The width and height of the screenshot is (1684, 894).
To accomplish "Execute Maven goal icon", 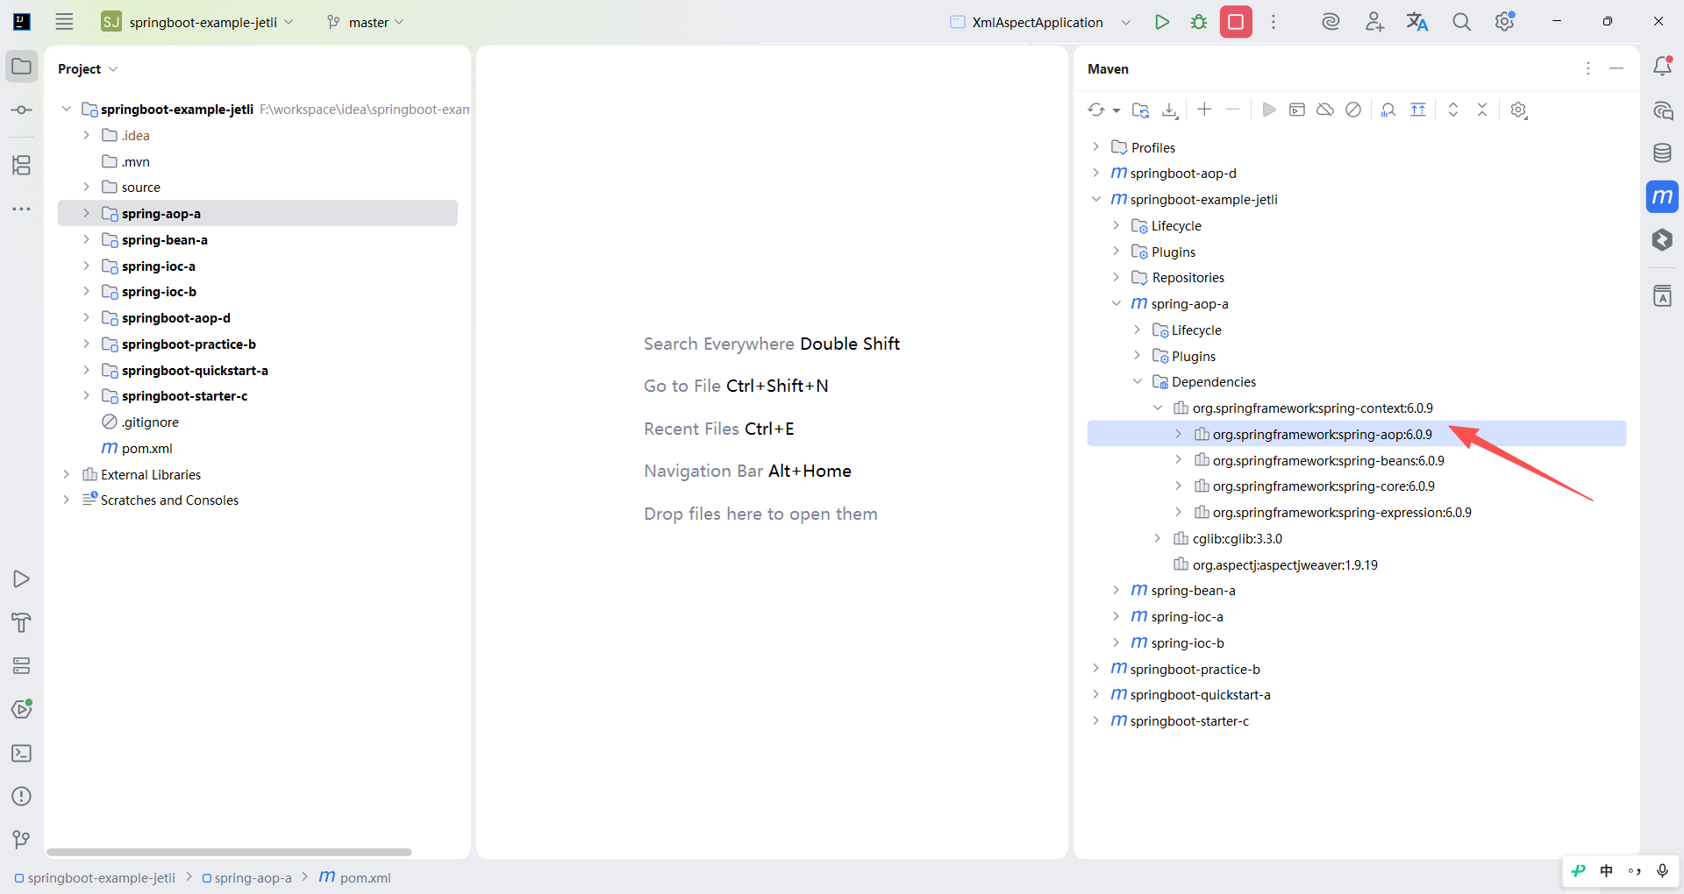I will coord(1297,110).
